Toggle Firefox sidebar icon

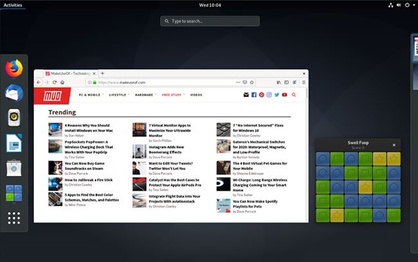click(286, 82)
